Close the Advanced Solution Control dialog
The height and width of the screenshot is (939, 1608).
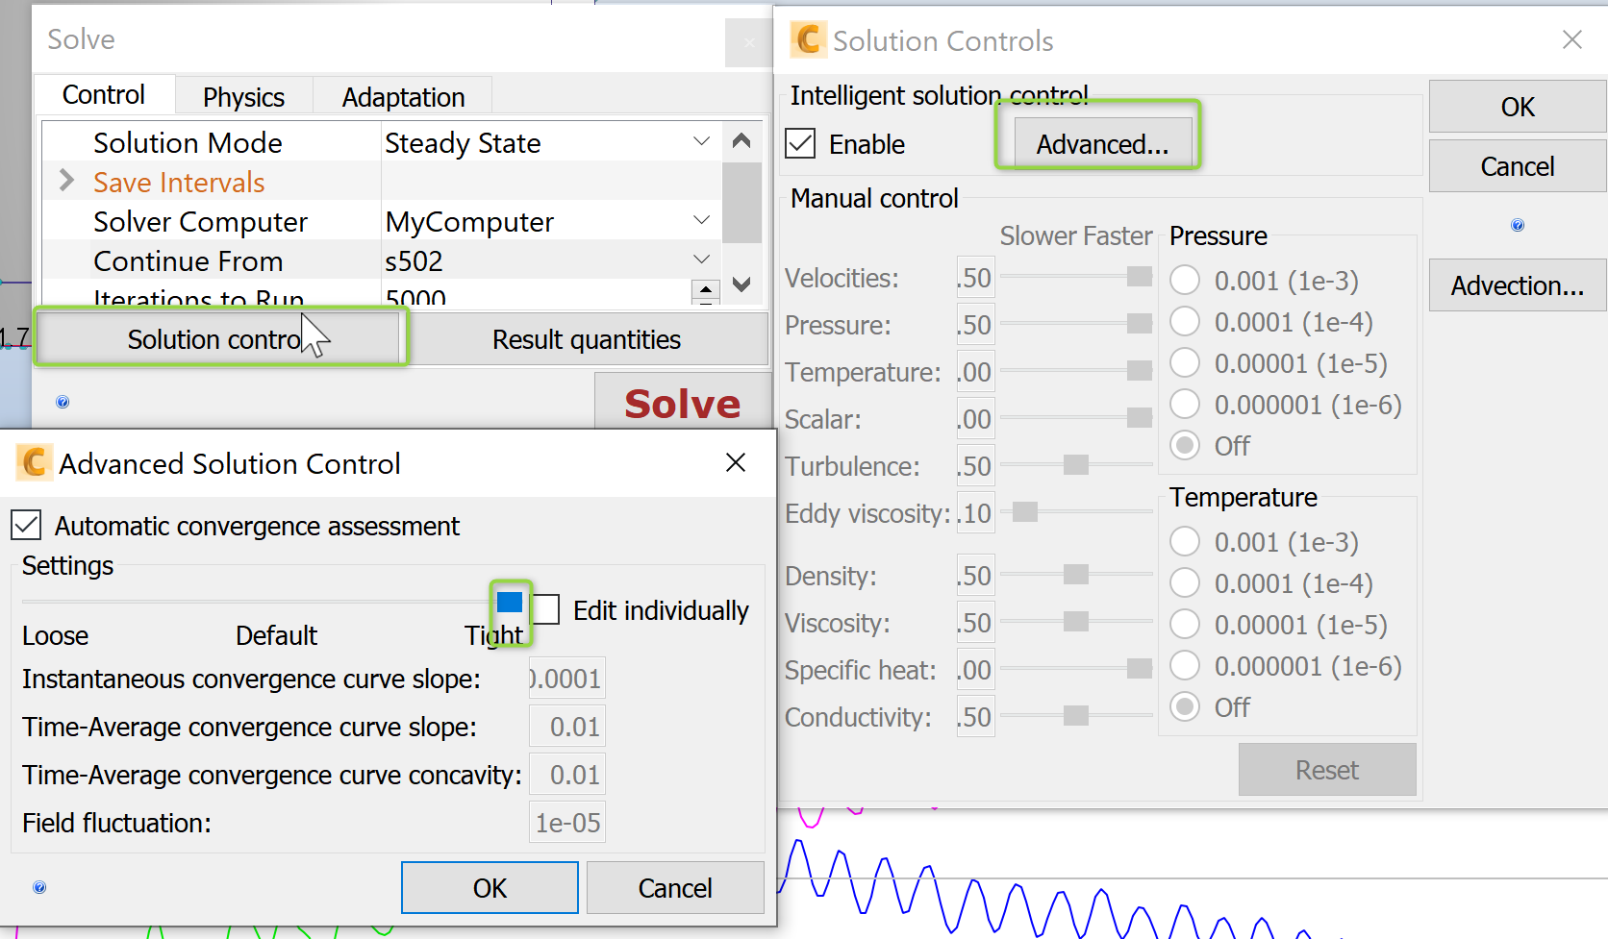[736, 462]
